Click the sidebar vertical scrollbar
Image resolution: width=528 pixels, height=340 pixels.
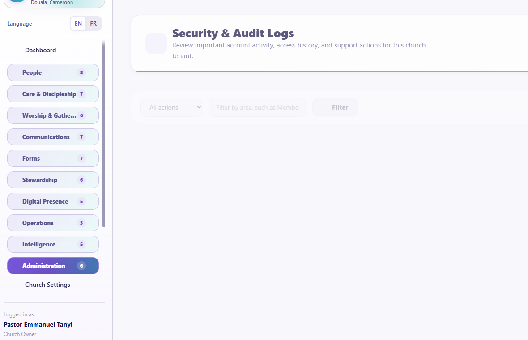[104, 134]
